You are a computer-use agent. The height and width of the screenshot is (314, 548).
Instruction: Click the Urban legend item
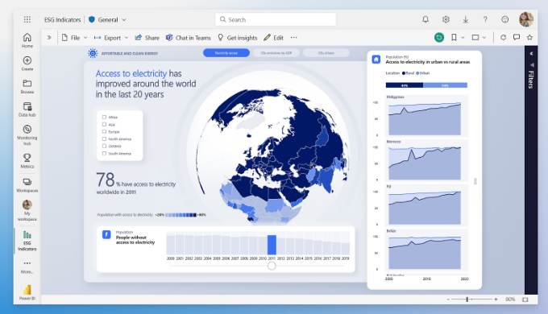(422, 73)
